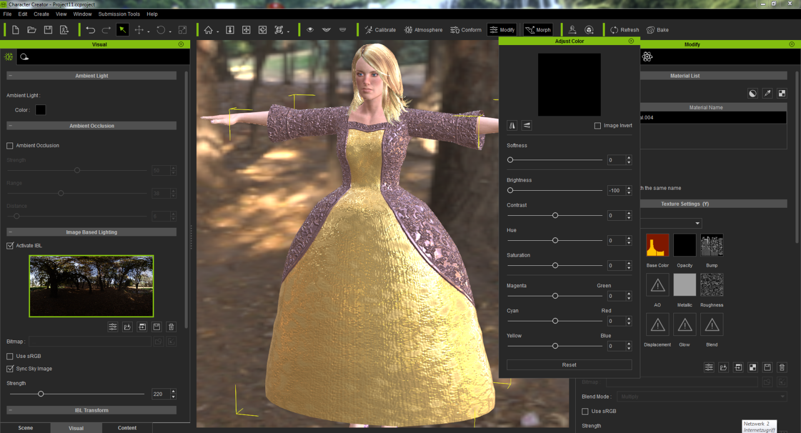Image resolution: width=801 pixels, height=433 pixels.
Task: Open the Atmosphere panel
Action: pyautogui.click(x=423, y=30)
